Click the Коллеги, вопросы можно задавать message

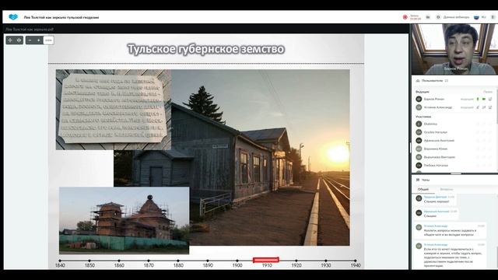click(450, 233)
